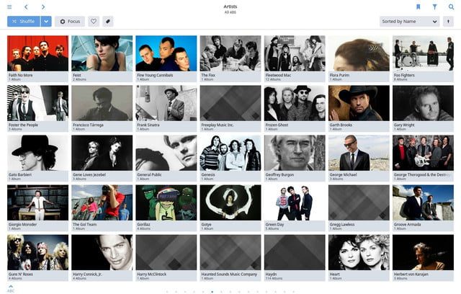Select Harry McClintock placeholder tile
The image size is (461, 294).
pos(166,257)
